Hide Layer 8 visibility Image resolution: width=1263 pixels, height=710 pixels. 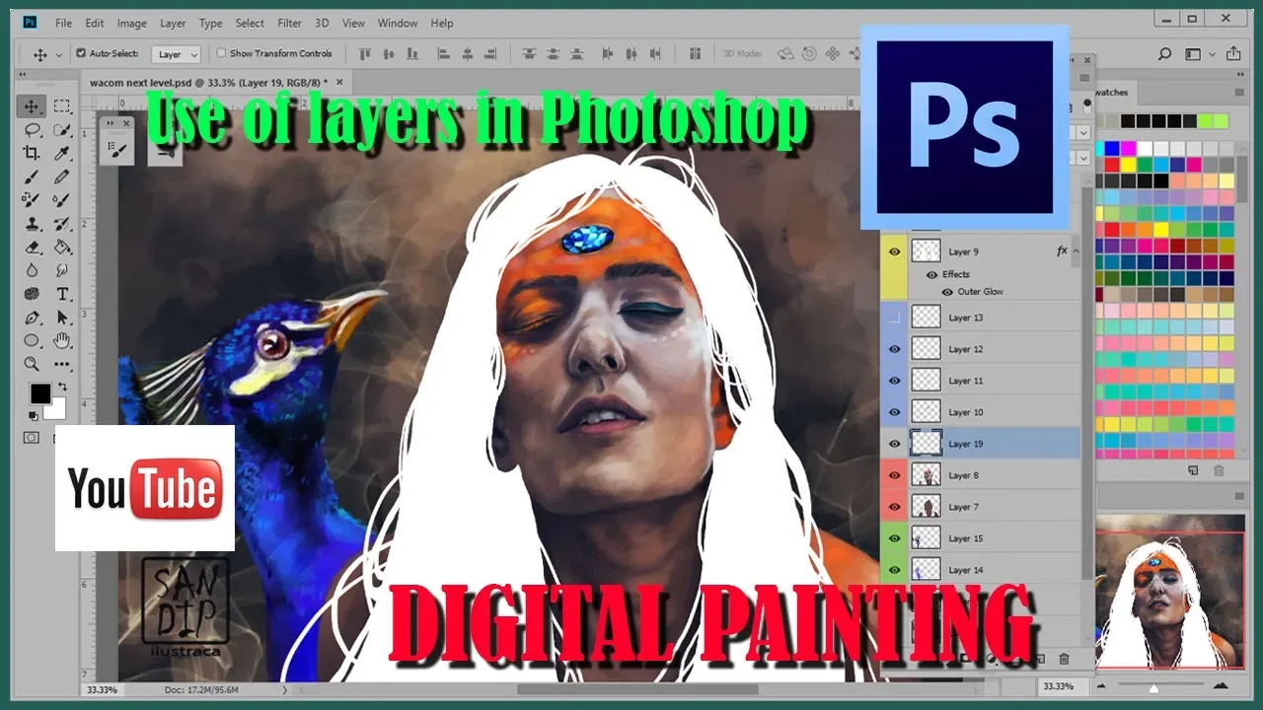[895, 475]
